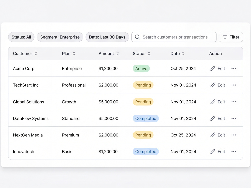Click the Active badge for Acme Corp
Screen dimensions: 251x188
point(141,68)
